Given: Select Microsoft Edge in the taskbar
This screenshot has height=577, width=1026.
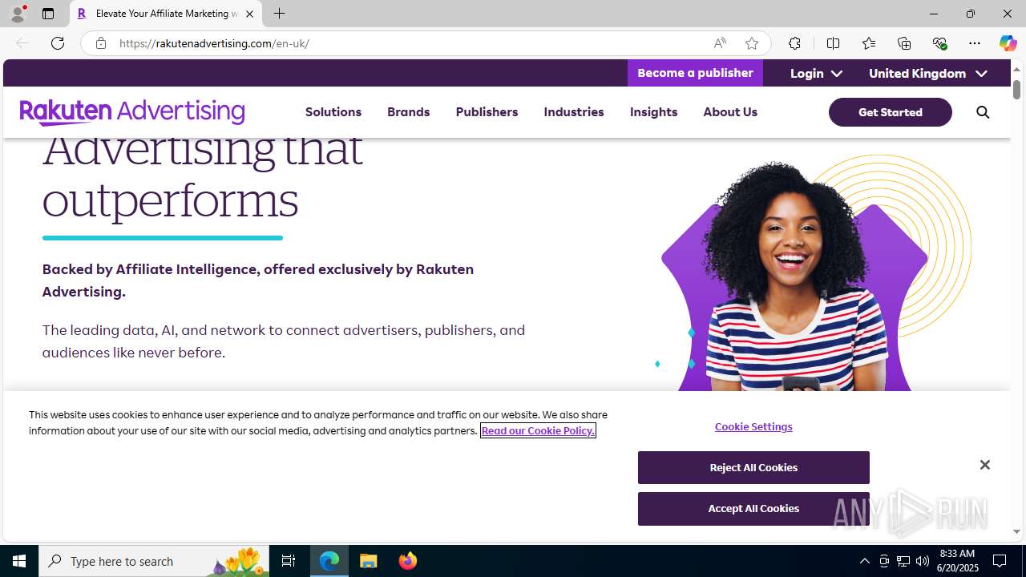Looking at the screenshot, I should tap(329, 561).
